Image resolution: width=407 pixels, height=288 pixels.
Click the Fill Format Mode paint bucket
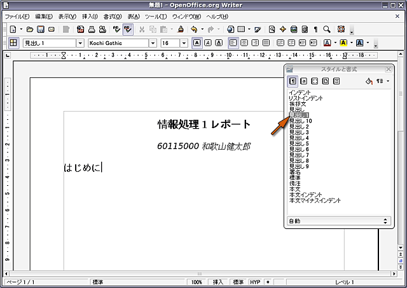(x=369, y=81)
